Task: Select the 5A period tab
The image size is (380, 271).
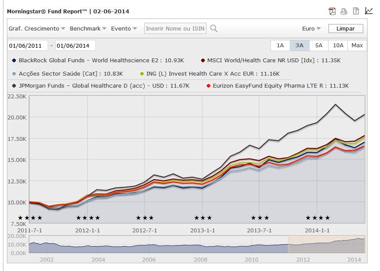Action: 319,46
